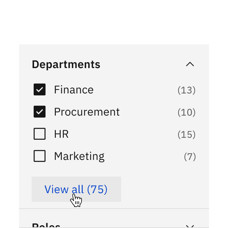Viewport: 228px width, 228px height.
Task: Tick the Marketing checkbox
Action: [40, 156]
